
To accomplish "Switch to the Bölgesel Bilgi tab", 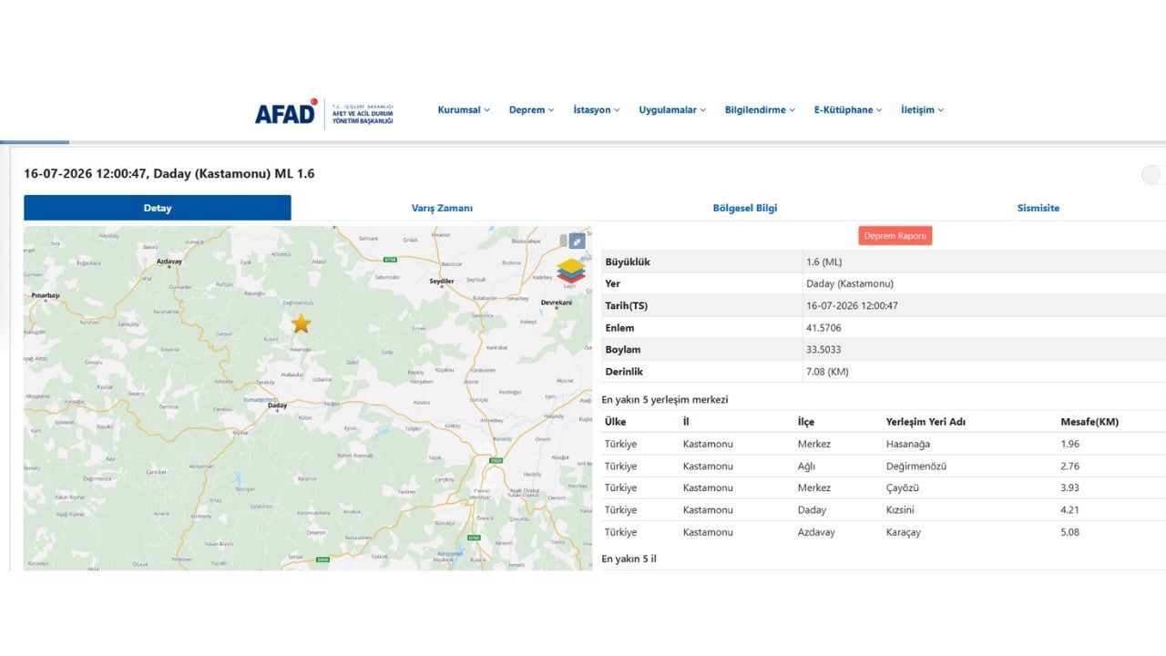I will click(745, 208).
